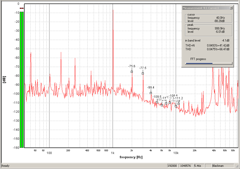Click the -109.5 dB harmonic marker square
Viewport: 240px width, 169px height.
point(157,102)
